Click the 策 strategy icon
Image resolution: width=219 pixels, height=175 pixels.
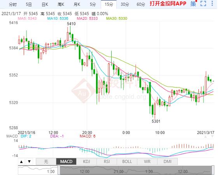(x=193, y=3)
